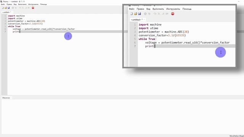Click 'import machine' line in main editor

pos(16,16)
